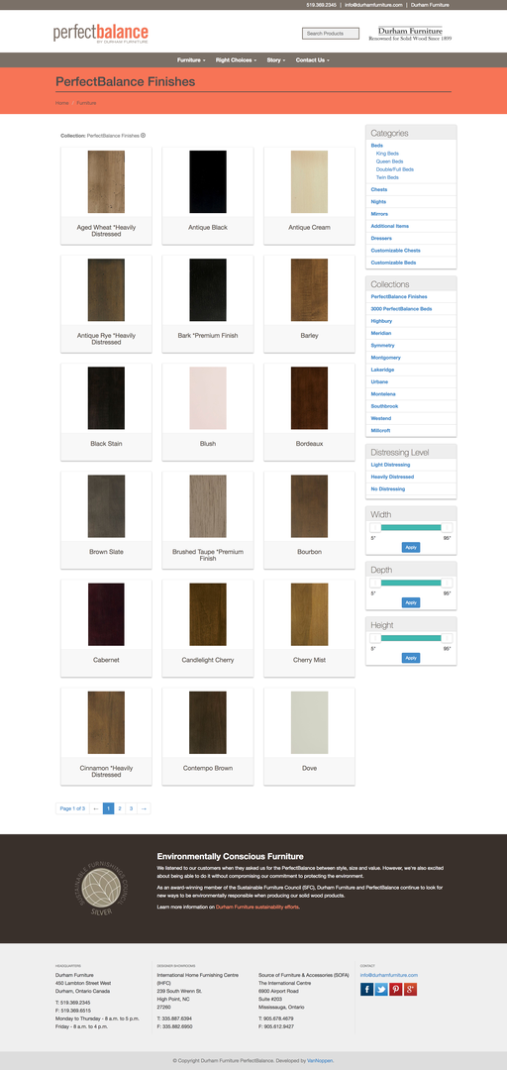Open the Pinterest social icon
The width and height of the screenshot is (507, 1070).
(x=396, y=989)
